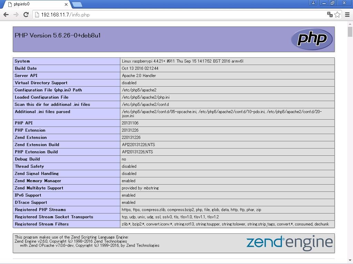Click Scan this dir for additional .ini files
Image resolution: width=353 pixels, height=264 pixels.
52,104
